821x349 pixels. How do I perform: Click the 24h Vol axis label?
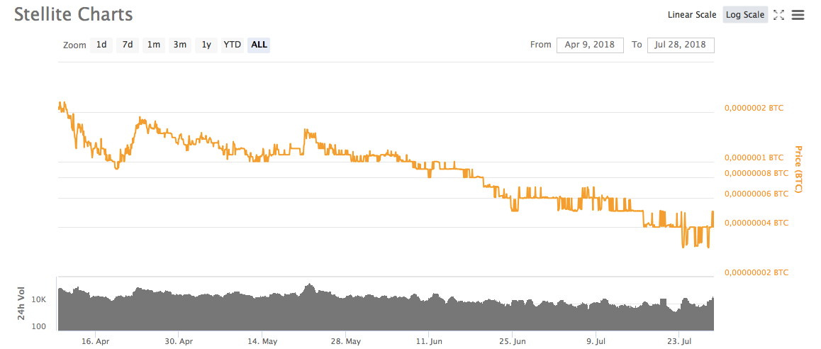pyautogui.click(x=22, y=303)
